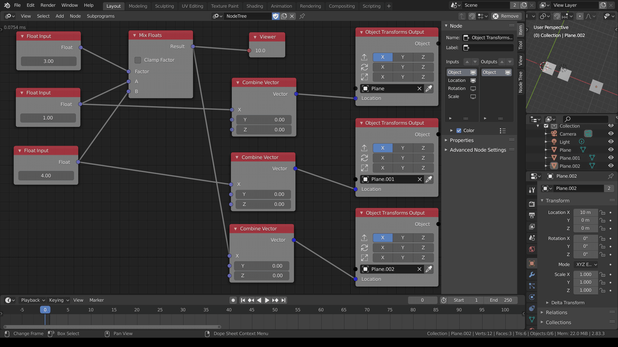Screen dimensions: 618x347
Task: Hide Camera in the outliner
Action: (x=611, y=134)
